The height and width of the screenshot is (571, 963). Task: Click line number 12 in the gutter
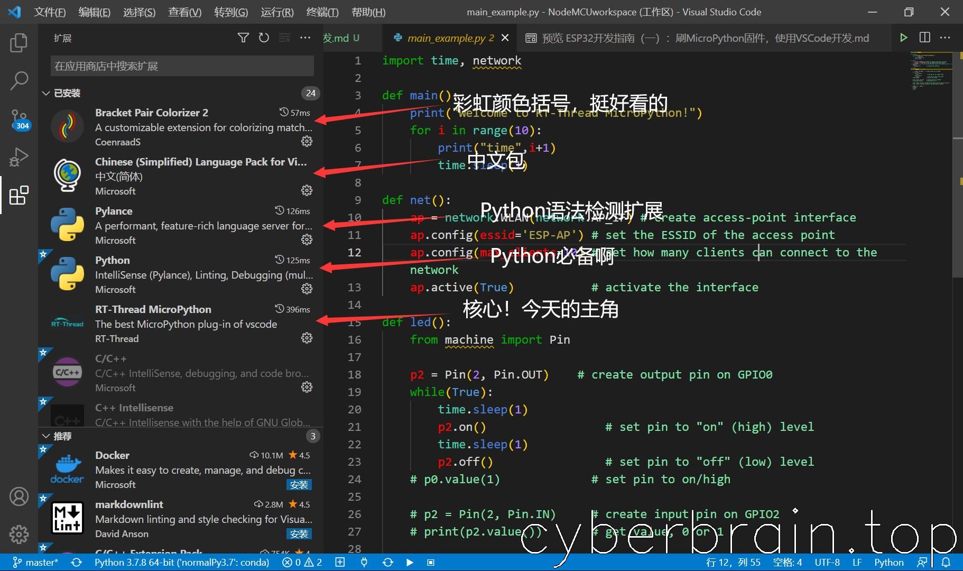pos(354,252)
